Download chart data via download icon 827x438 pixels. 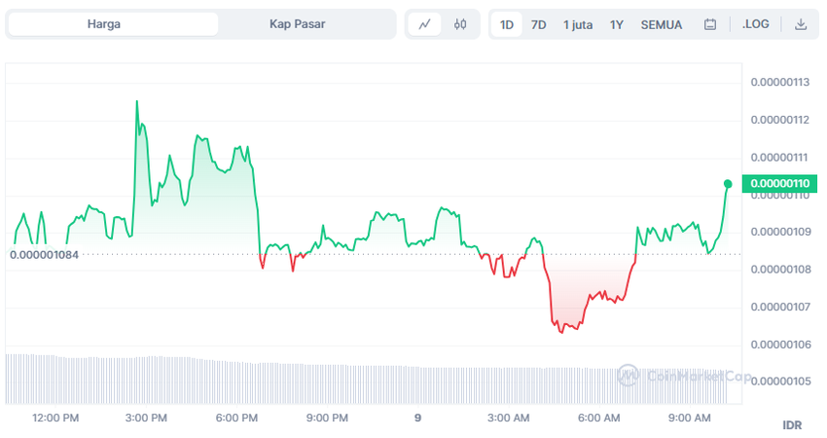click(801, 24)
